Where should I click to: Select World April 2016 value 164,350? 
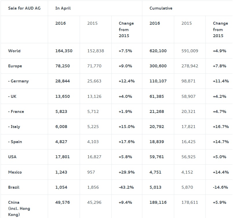tap(64, 51)
